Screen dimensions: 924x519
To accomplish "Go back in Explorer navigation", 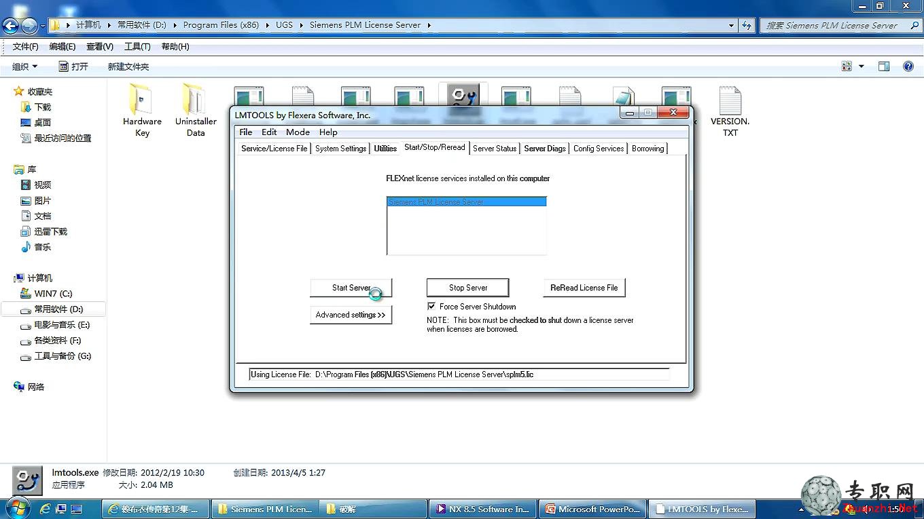I will (x=11, y=26).
